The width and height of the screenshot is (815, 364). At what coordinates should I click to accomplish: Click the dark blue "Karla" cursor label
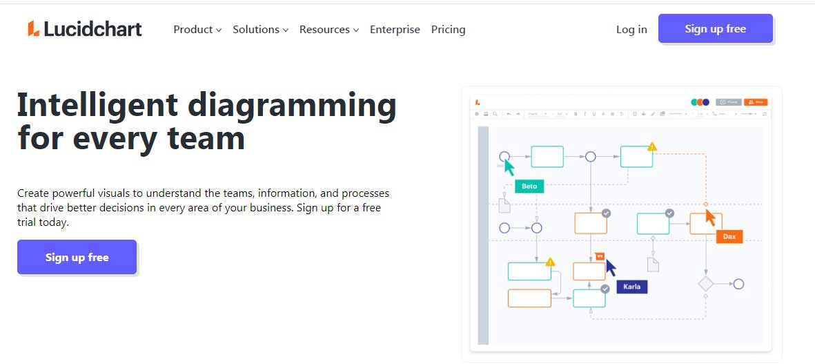pyautogui.click(x=632, y=287)
